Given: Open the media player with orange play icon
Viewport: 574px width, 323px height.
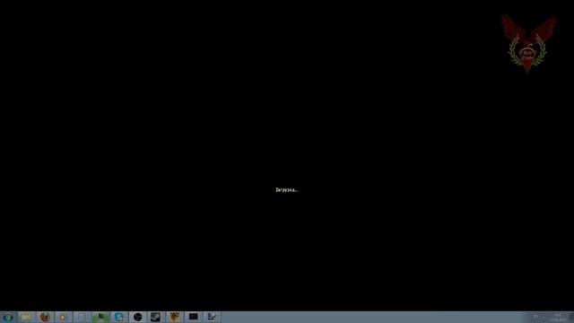Looking at the screenshot, I should 63,317.
